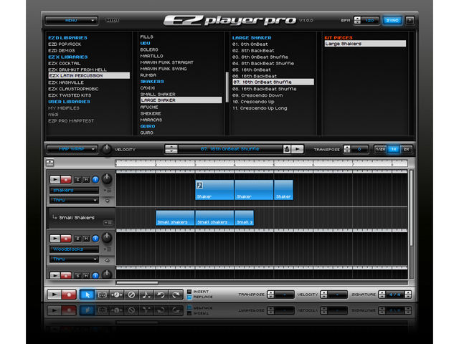Select EZX Nashville library
The height and width of the screenshot is (344, 459).
pos(66,82)
